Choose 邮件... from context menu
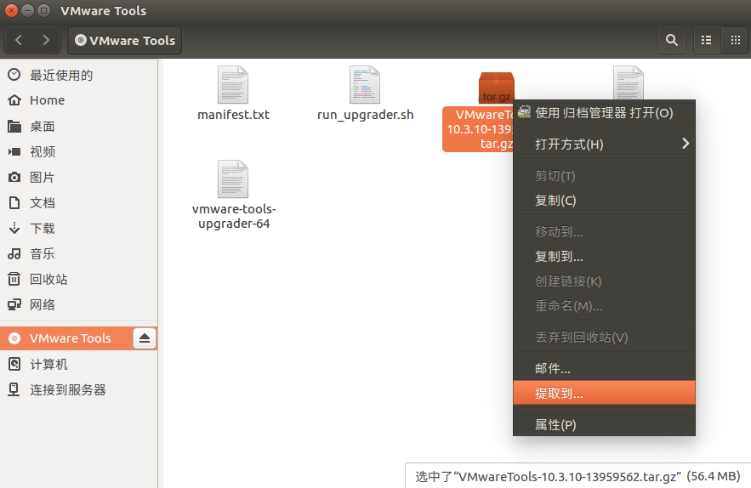This screenshot has width=751, height=488. (604, 369)
